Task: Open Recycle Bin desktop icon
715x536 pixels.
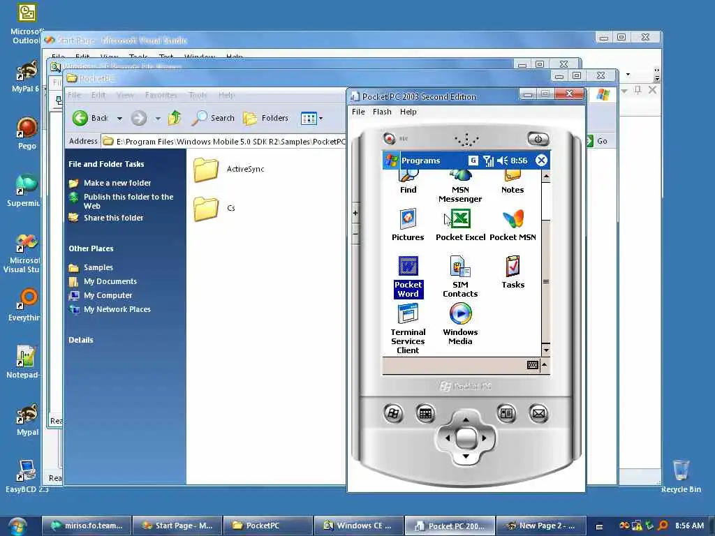Action: (x=681, y=476)
